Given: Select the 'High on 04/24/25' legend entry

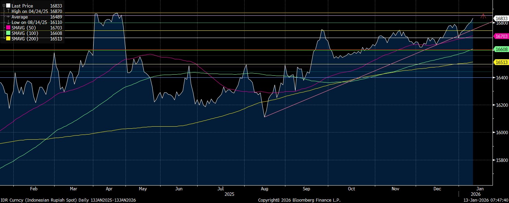Looking at the screenshot, I should pyautogui.click(x=30, y=11).
